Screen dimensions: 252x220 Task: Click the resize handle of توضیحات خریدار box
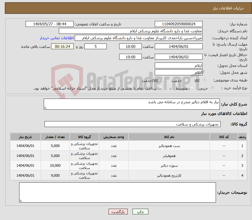tap(21, 200)
